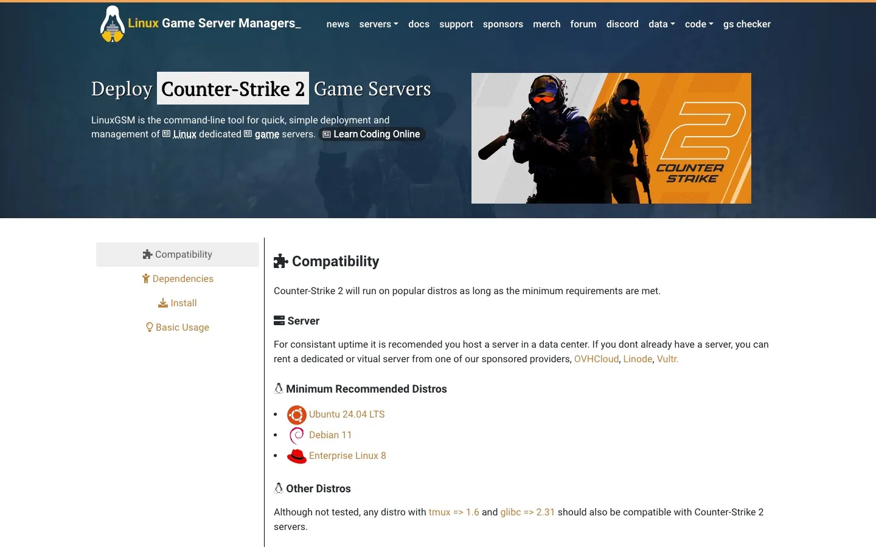Click the LinuxGSM penguin logo
Image resolution: width=876 pixels, height=547 pixels.
tap(112, 24)
